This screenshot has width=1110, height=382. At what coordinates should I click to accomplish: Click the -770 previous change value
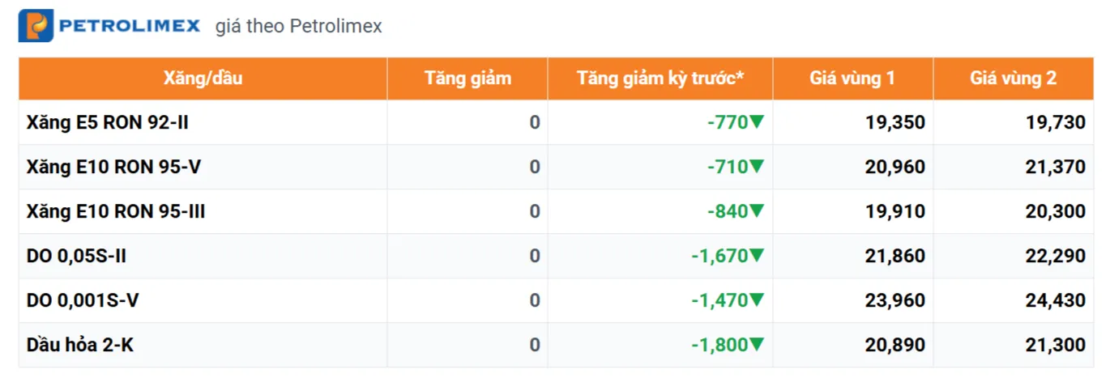coord(727,123)
